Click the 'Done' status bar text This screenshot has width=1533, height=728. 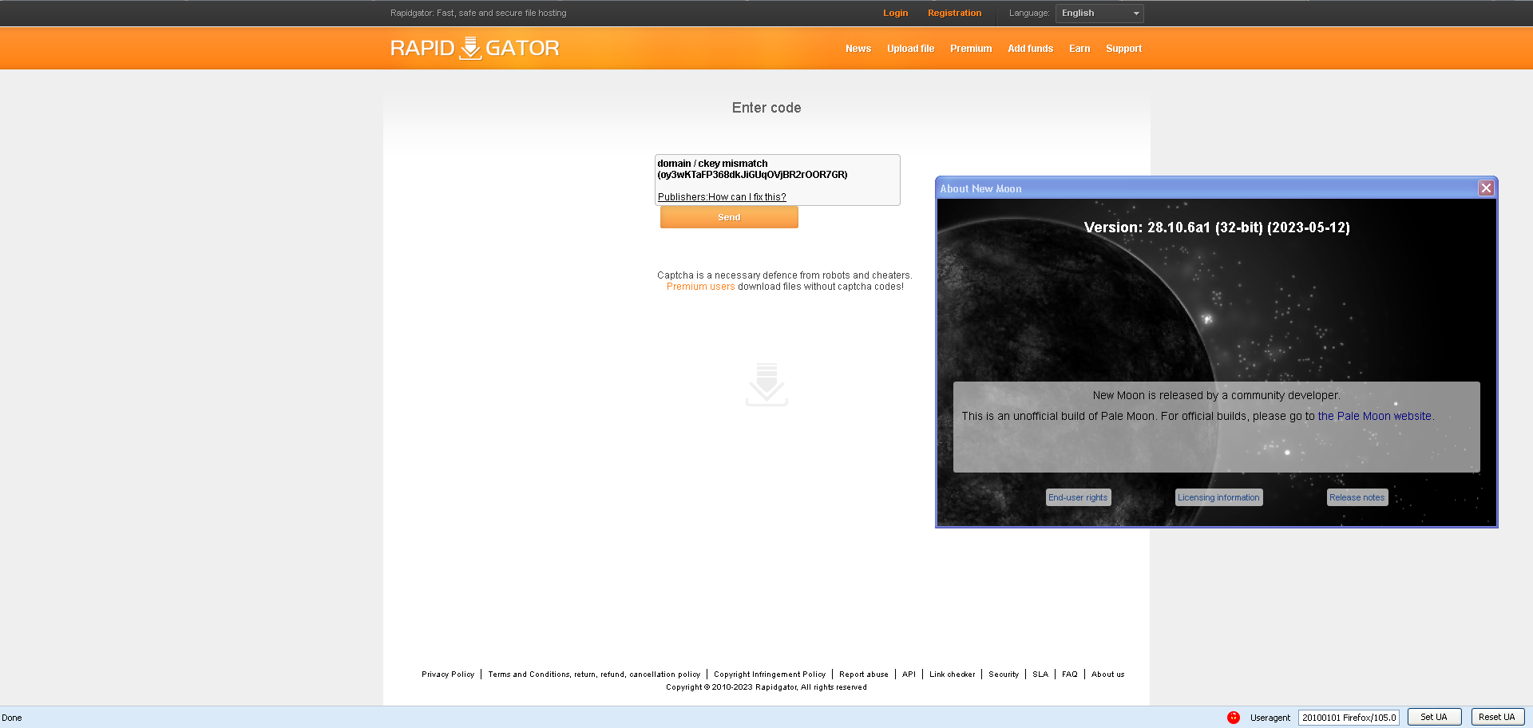(12, 718)
